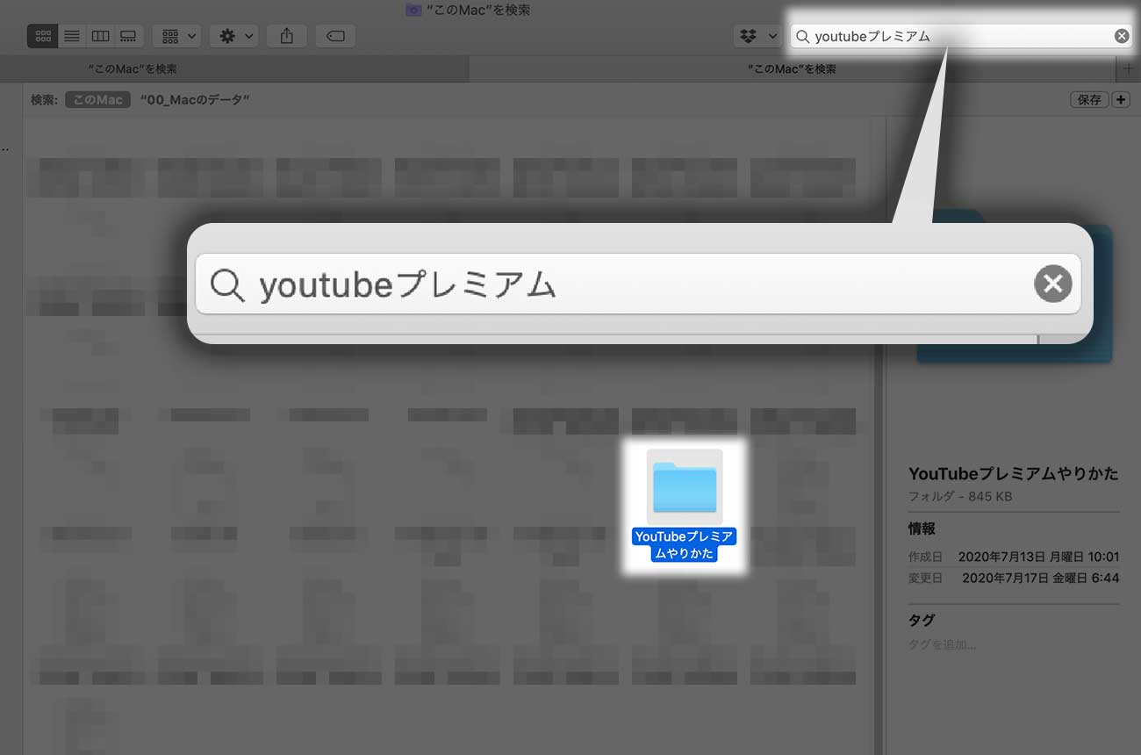1141x755 pixels.
Task: Click the edit tags button
Action: click(335, 36)
